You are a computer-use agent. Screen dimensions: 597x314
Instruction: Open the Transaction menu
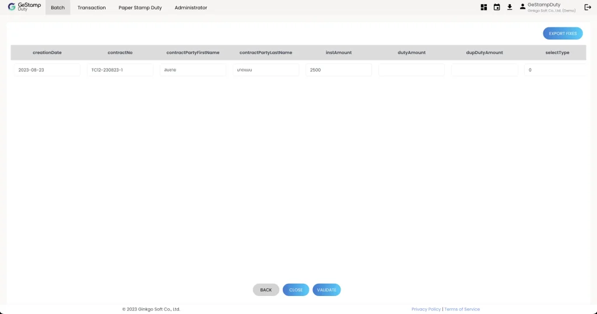[92, 8]
